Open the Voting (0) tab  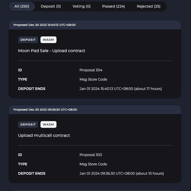(x=82, y=6)
